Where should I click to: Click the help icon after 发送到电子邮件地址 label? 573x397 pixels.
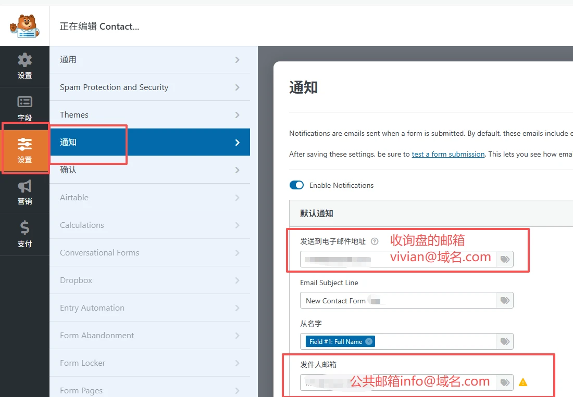[374, 241]
